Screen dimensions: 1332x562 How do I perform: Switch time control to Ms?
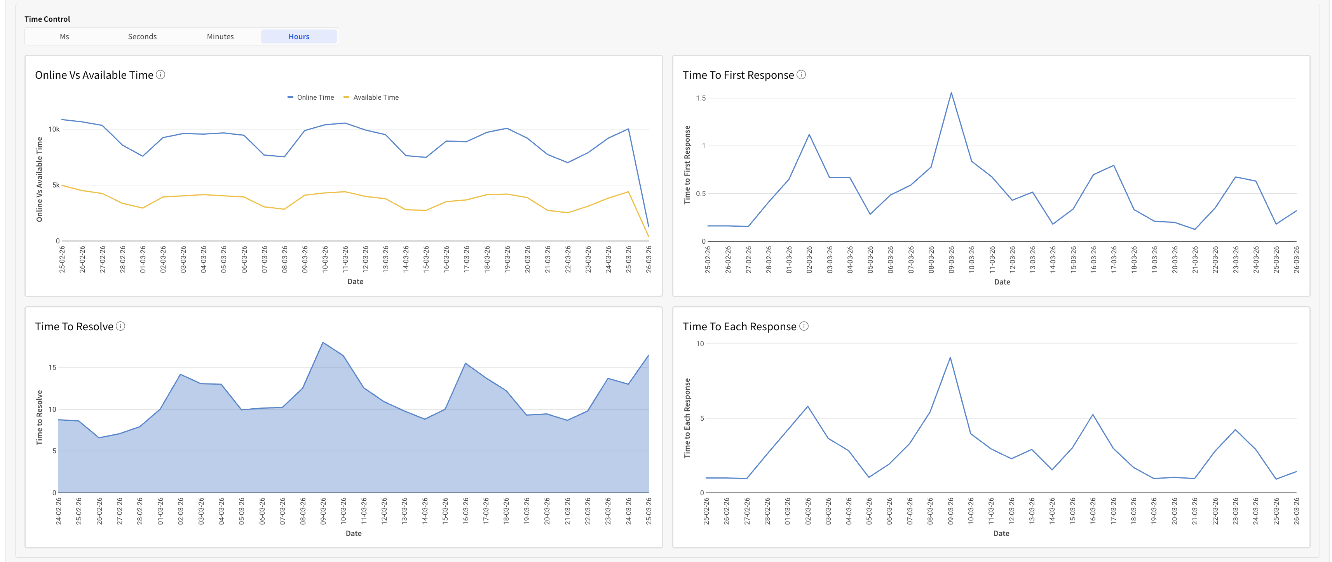[x=64, y=36]
